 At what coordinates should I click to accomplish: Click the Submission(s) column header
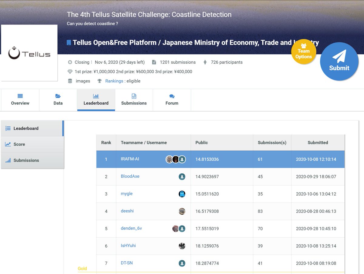pyautogui.click(x=272, y=142)
